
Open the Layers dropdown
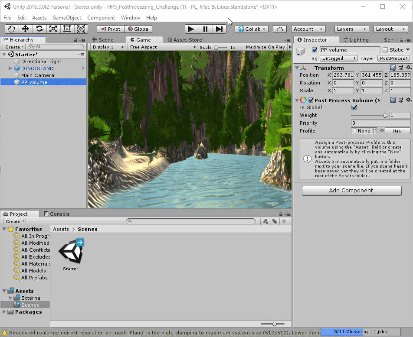coord(351,29)
